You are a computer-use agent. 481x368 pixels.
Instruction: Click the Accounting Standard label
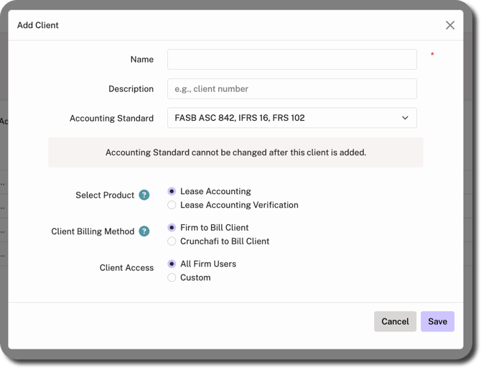[111, 119]
